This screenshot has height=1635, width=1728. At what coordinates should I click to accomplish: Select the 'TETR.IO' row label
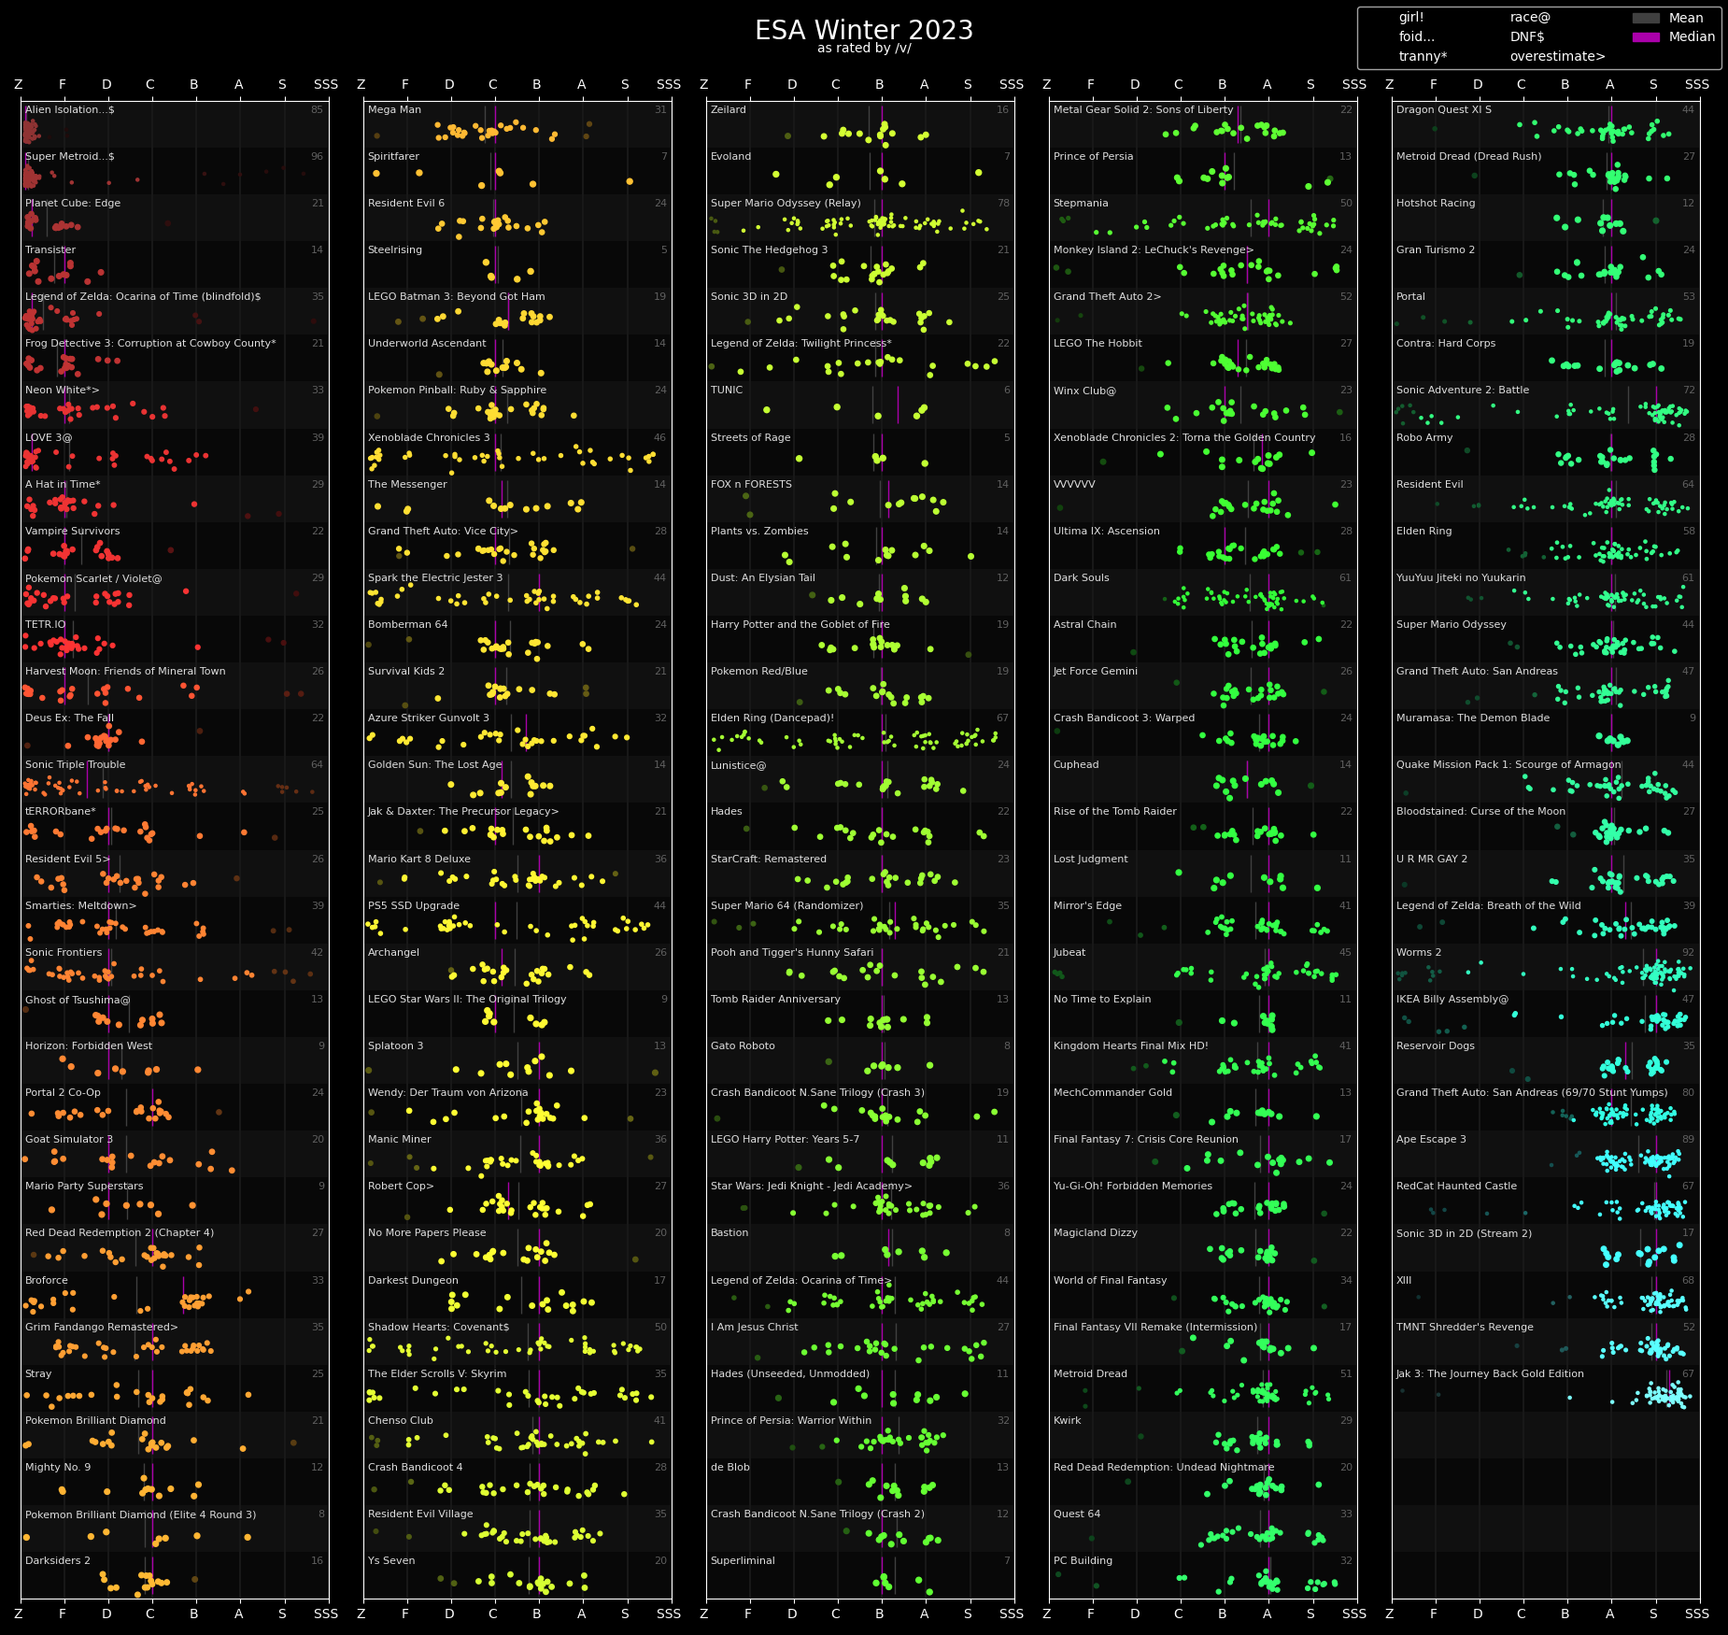pos(46,625)
